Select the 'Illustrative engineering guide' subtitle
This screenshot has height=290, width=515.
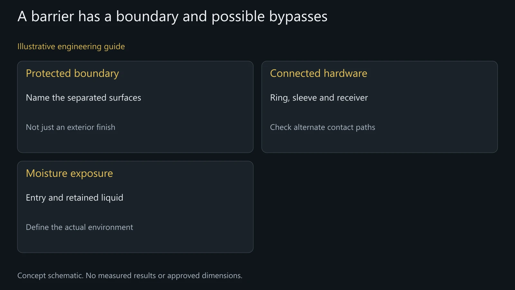point(71,47)
